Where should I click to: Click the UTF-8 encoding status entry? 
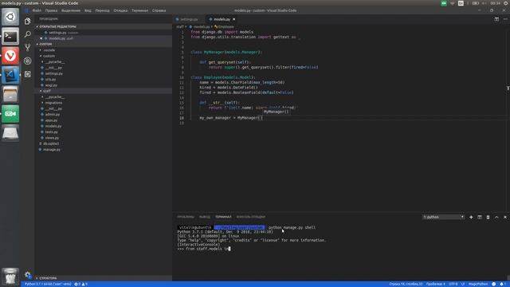tap(453, 284)
